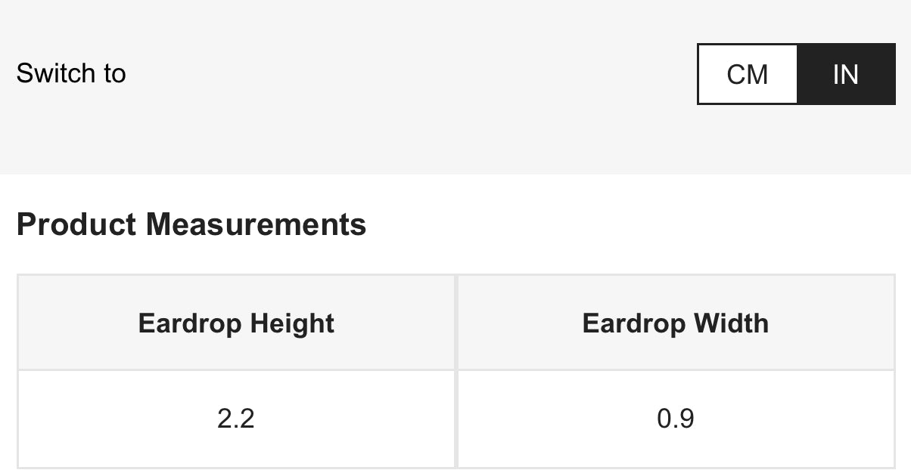Tap the dark IN button

(x=846, y=74)
